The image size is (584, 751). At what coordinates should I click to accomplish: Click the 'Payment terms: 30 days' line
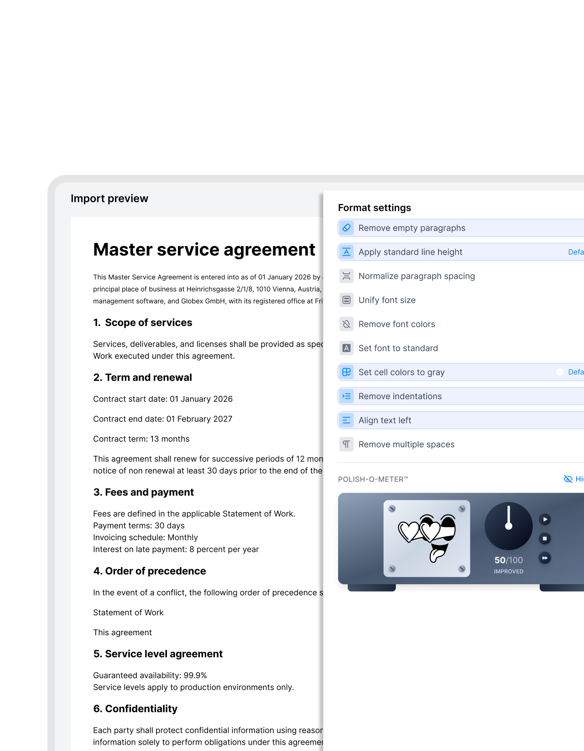click(x=139, y=526)
